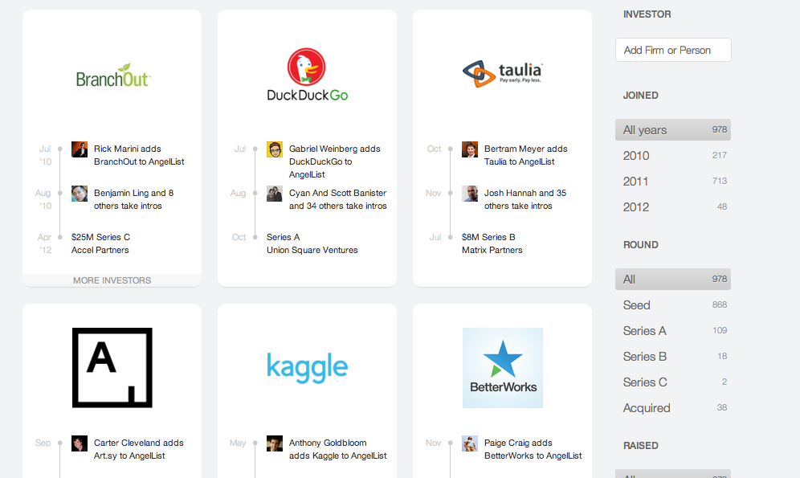Open 'Carter Cleveland adds Art.sy to AngelList'
The image size is (800, 478).
tap(138, 449)
